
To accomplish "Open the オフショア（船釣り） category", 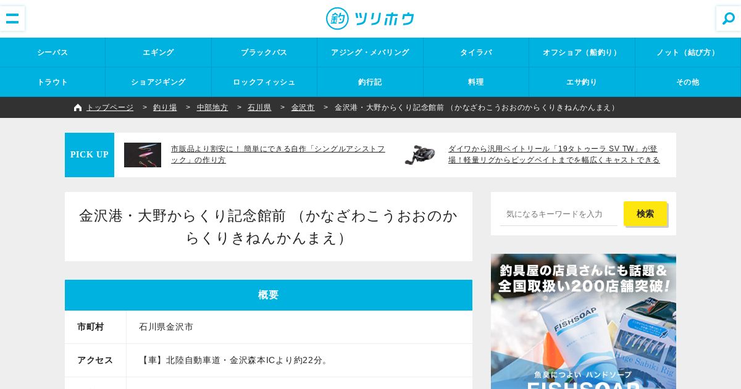I will [582, 52].
